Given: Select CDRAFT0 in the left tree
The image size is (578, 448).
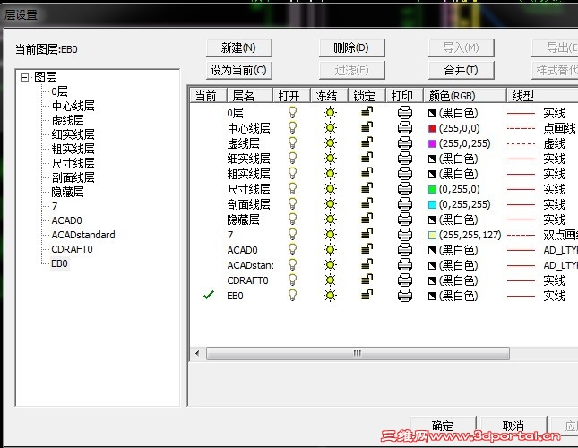Looking at the screenshot, I should (73, 249).
